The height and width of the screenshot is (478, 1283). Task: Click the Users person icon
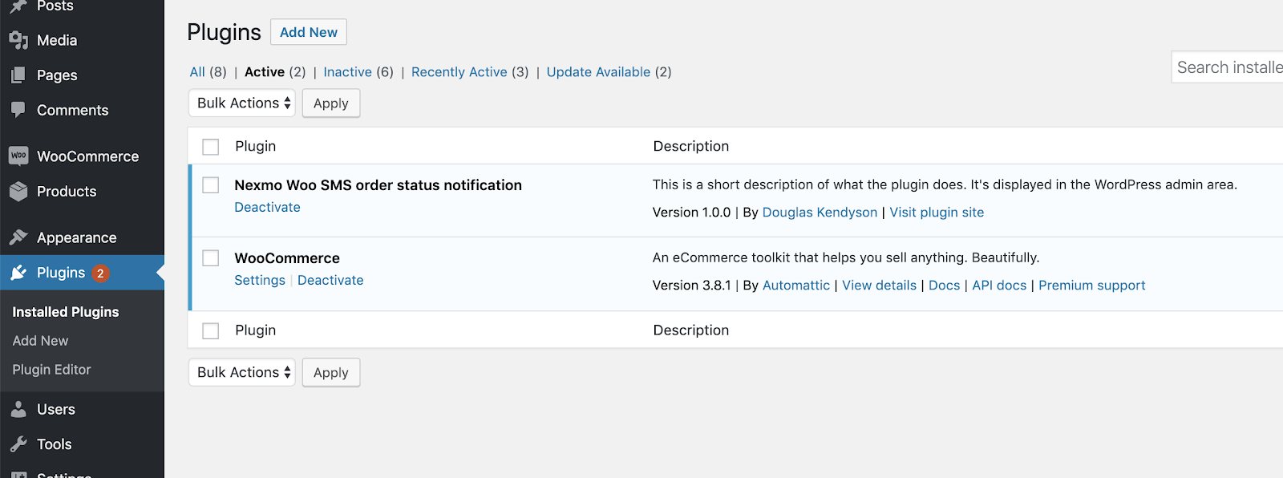[x=18, y=409]
